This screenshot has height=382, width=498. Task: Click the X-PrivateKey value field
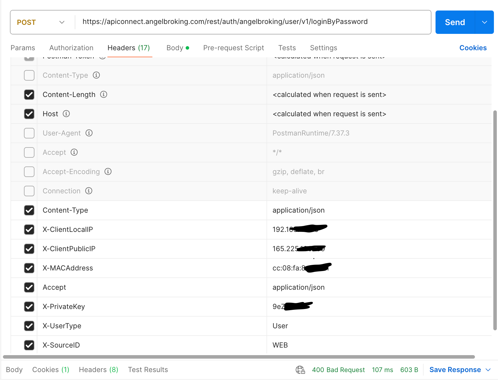(x=379, y=307)
